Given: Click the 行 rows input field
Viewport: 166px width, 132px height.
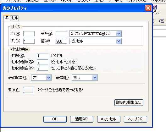Looking at the screenshot, I should click(x=29, y=34).
